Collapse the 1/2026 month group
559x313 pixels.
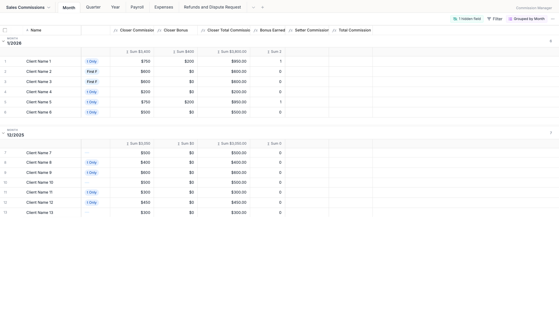pos(3,41)
